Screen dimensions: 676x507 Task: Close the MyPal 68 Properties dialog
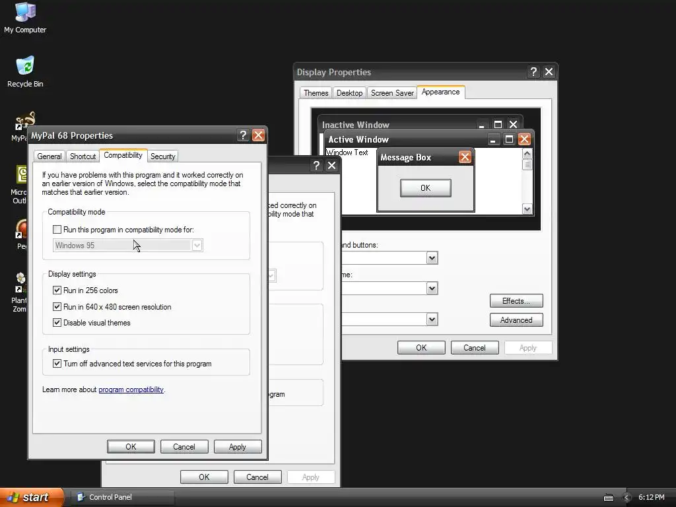click(258, 135)
